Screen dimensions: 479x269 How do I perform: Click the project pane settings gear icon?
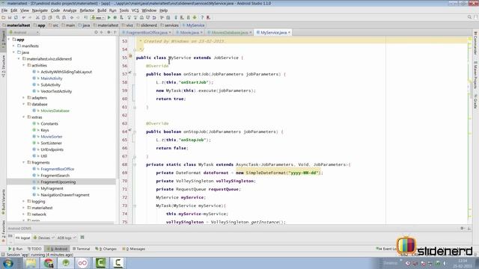click(109, 32)
